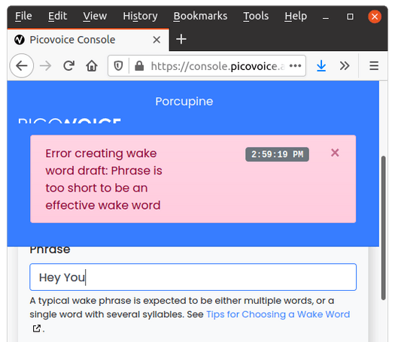Screen dimensions: 395x342
Task: Show site security padlock info
Action: point(139,66)
